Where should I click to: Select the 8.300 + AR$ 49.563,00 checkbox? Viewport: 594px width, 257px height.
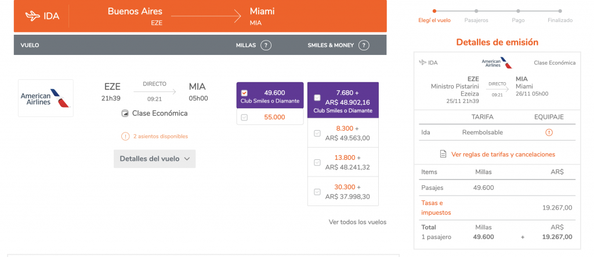point(317,133)
